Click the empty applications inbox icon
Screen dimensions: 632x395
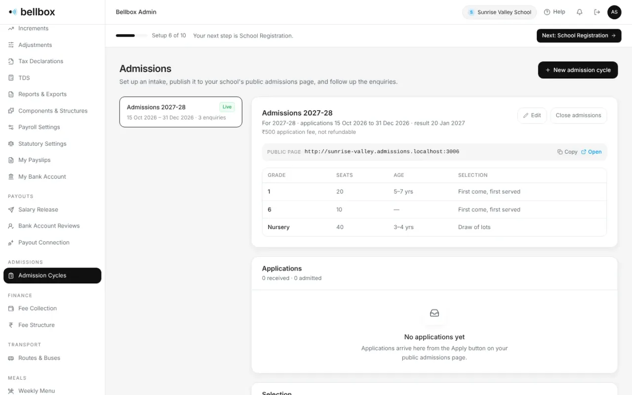pyautogui.click(x=434, y=313)
